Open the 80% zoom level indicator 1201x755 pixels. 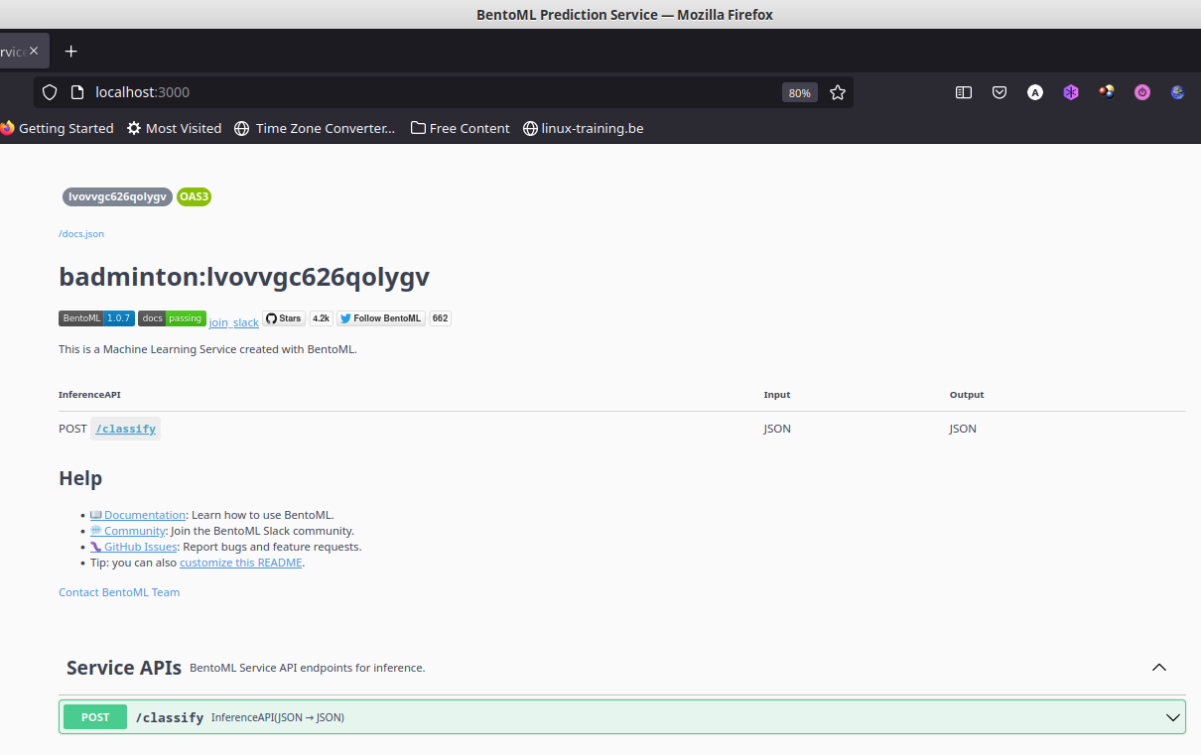[x=800, y=92]
